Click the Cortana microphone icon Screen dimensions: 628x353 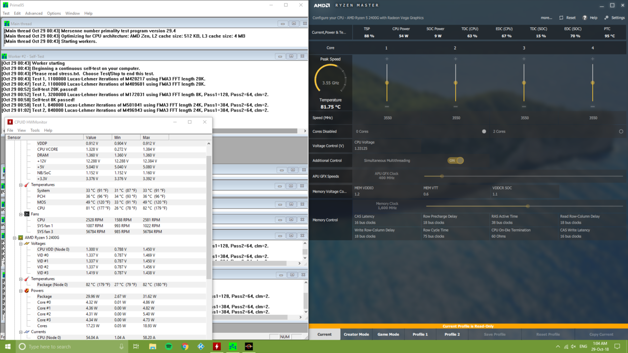point(121,347)
